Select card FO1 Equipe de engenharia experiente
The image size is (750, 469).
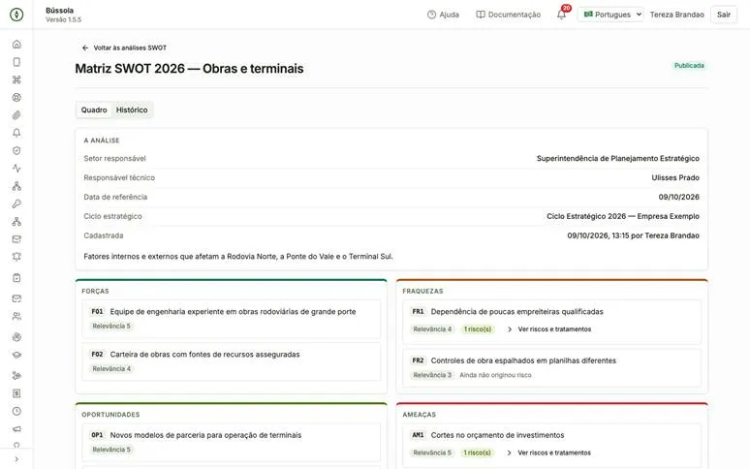pos(231,319)
